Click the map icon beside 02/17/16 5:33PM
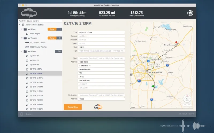 (27, 69)
